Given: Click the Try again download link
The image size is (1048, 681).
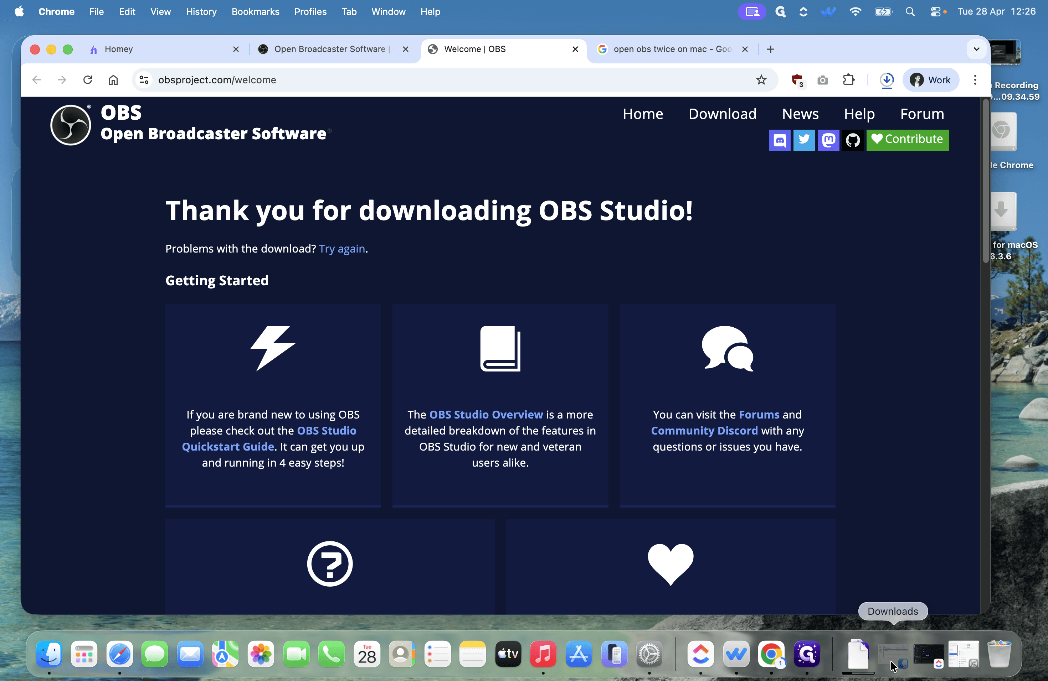Looking at the screenshot, I should coord(342,249).
